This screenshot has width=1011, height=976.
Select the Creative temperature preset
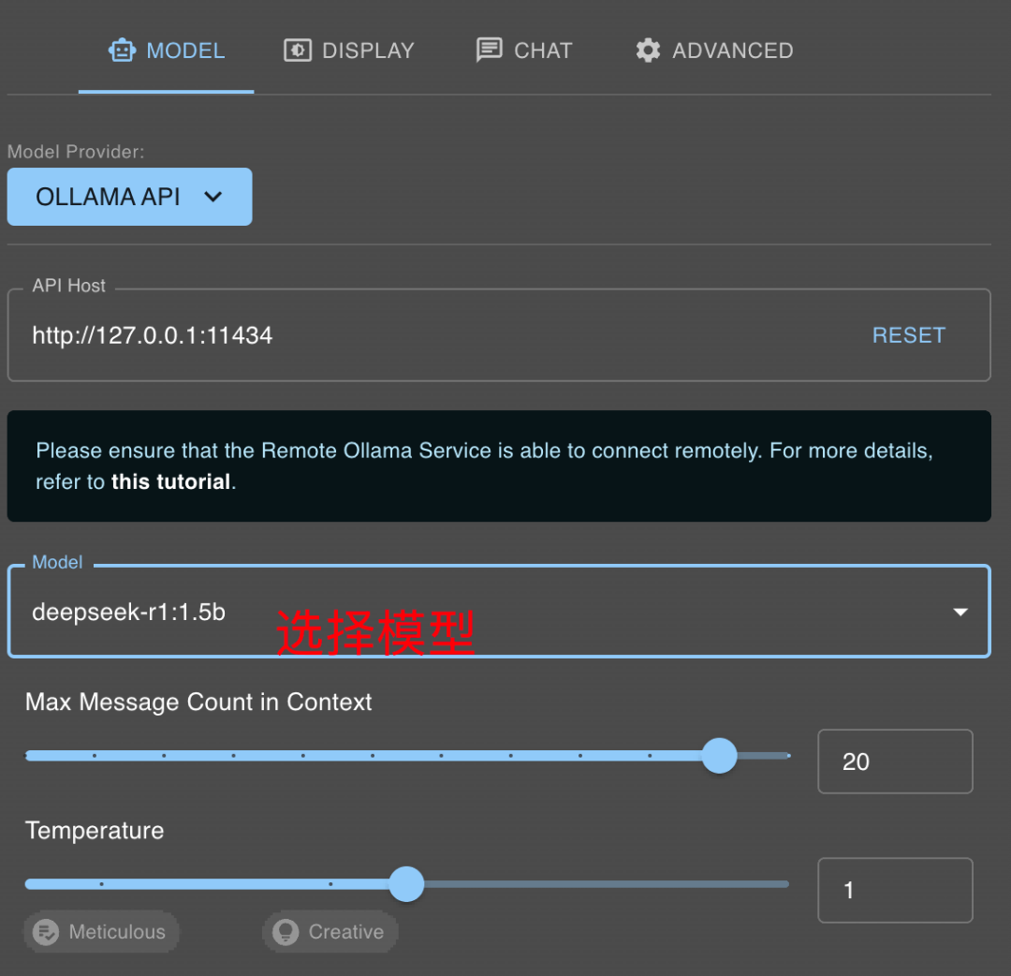point(330,932)
